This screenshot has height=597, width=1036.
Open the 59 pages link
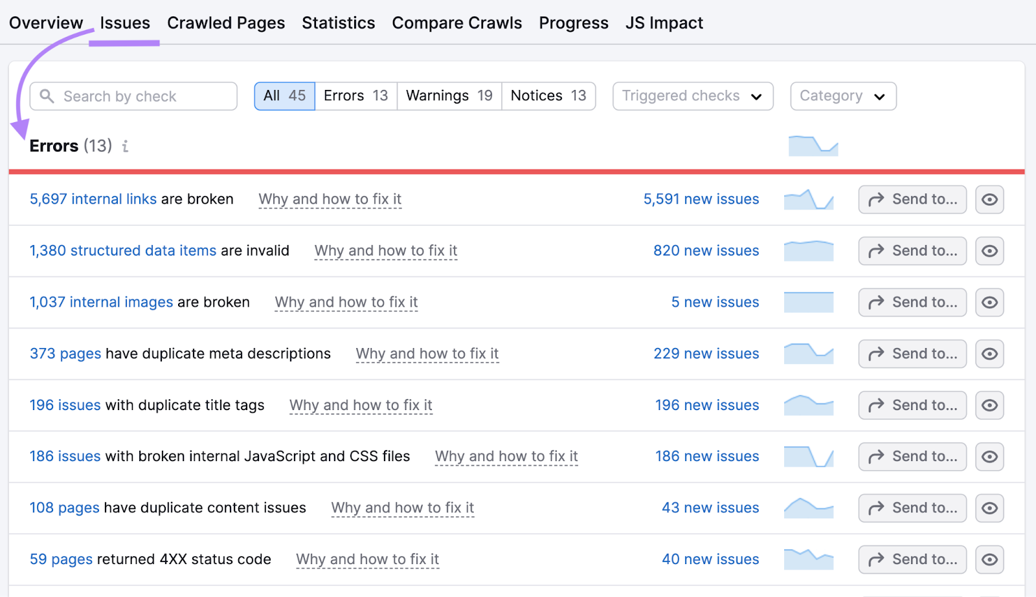click(62, 559)
